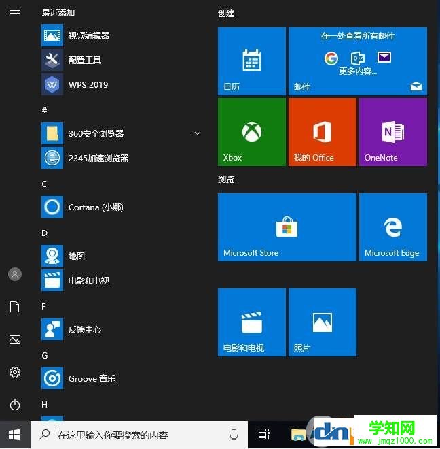Click 更多内容... text in Mail tile
Screen dimensions: 440x449
(x=358, y=71)
